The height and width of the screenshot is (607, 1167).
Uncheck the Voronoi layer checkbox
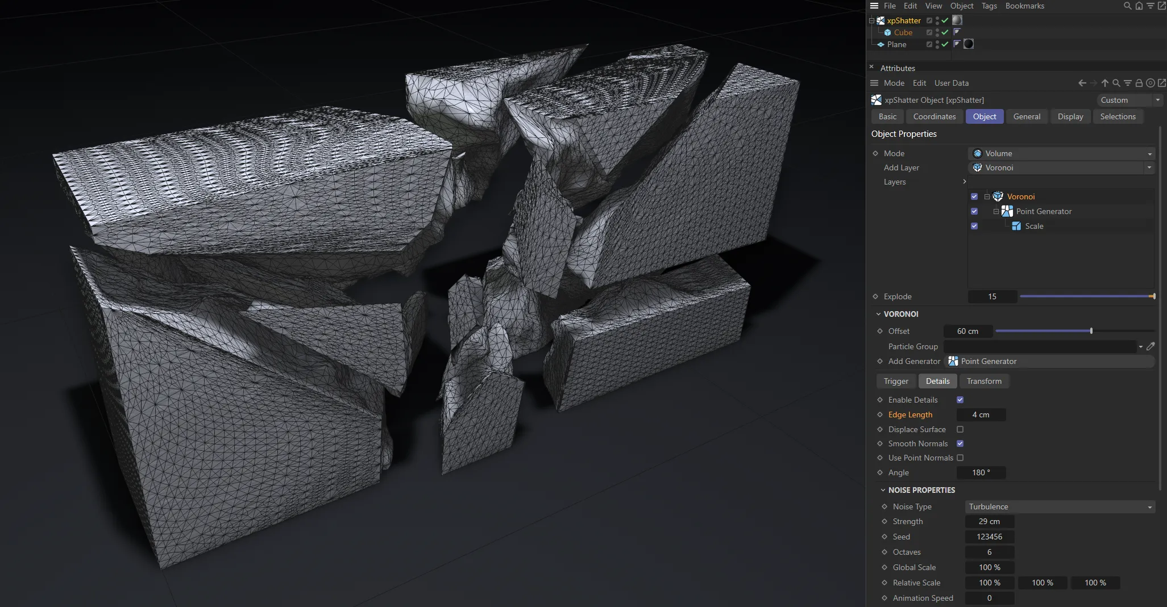click(975, 196)
